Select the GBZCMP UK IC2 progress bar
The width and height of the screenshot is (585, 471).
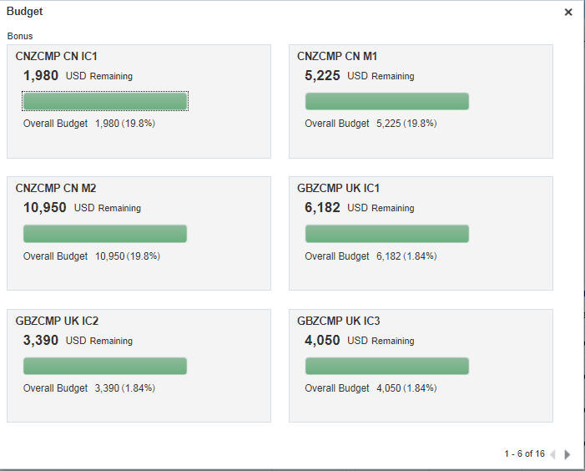pos(105,366)
